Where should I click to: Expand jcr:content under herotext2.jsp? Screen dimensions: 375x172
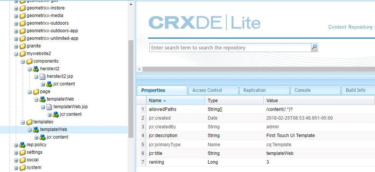43,84
